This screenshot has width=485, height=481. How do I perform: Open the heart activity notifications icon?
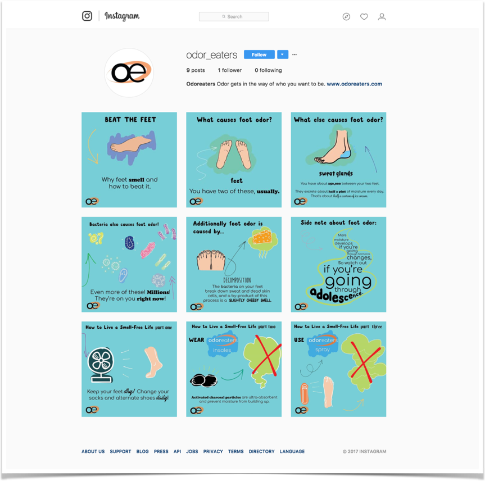point(364,17)
